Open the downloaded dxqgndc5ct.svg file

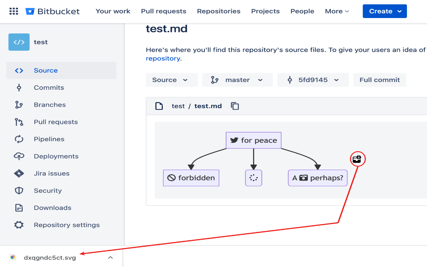point(50,258)
